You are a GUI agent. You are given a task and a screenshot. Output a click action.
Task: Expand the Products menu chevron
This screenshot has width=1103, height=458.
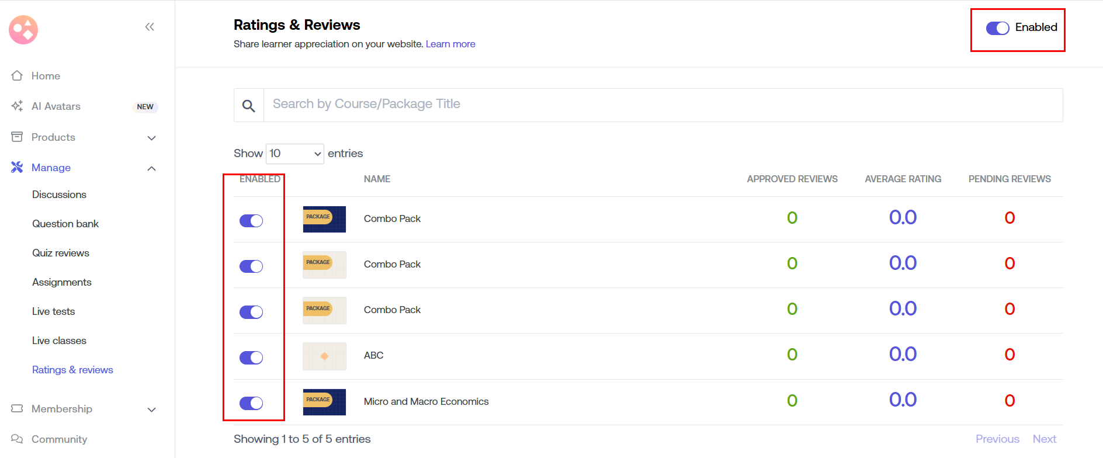coord(152,138)
